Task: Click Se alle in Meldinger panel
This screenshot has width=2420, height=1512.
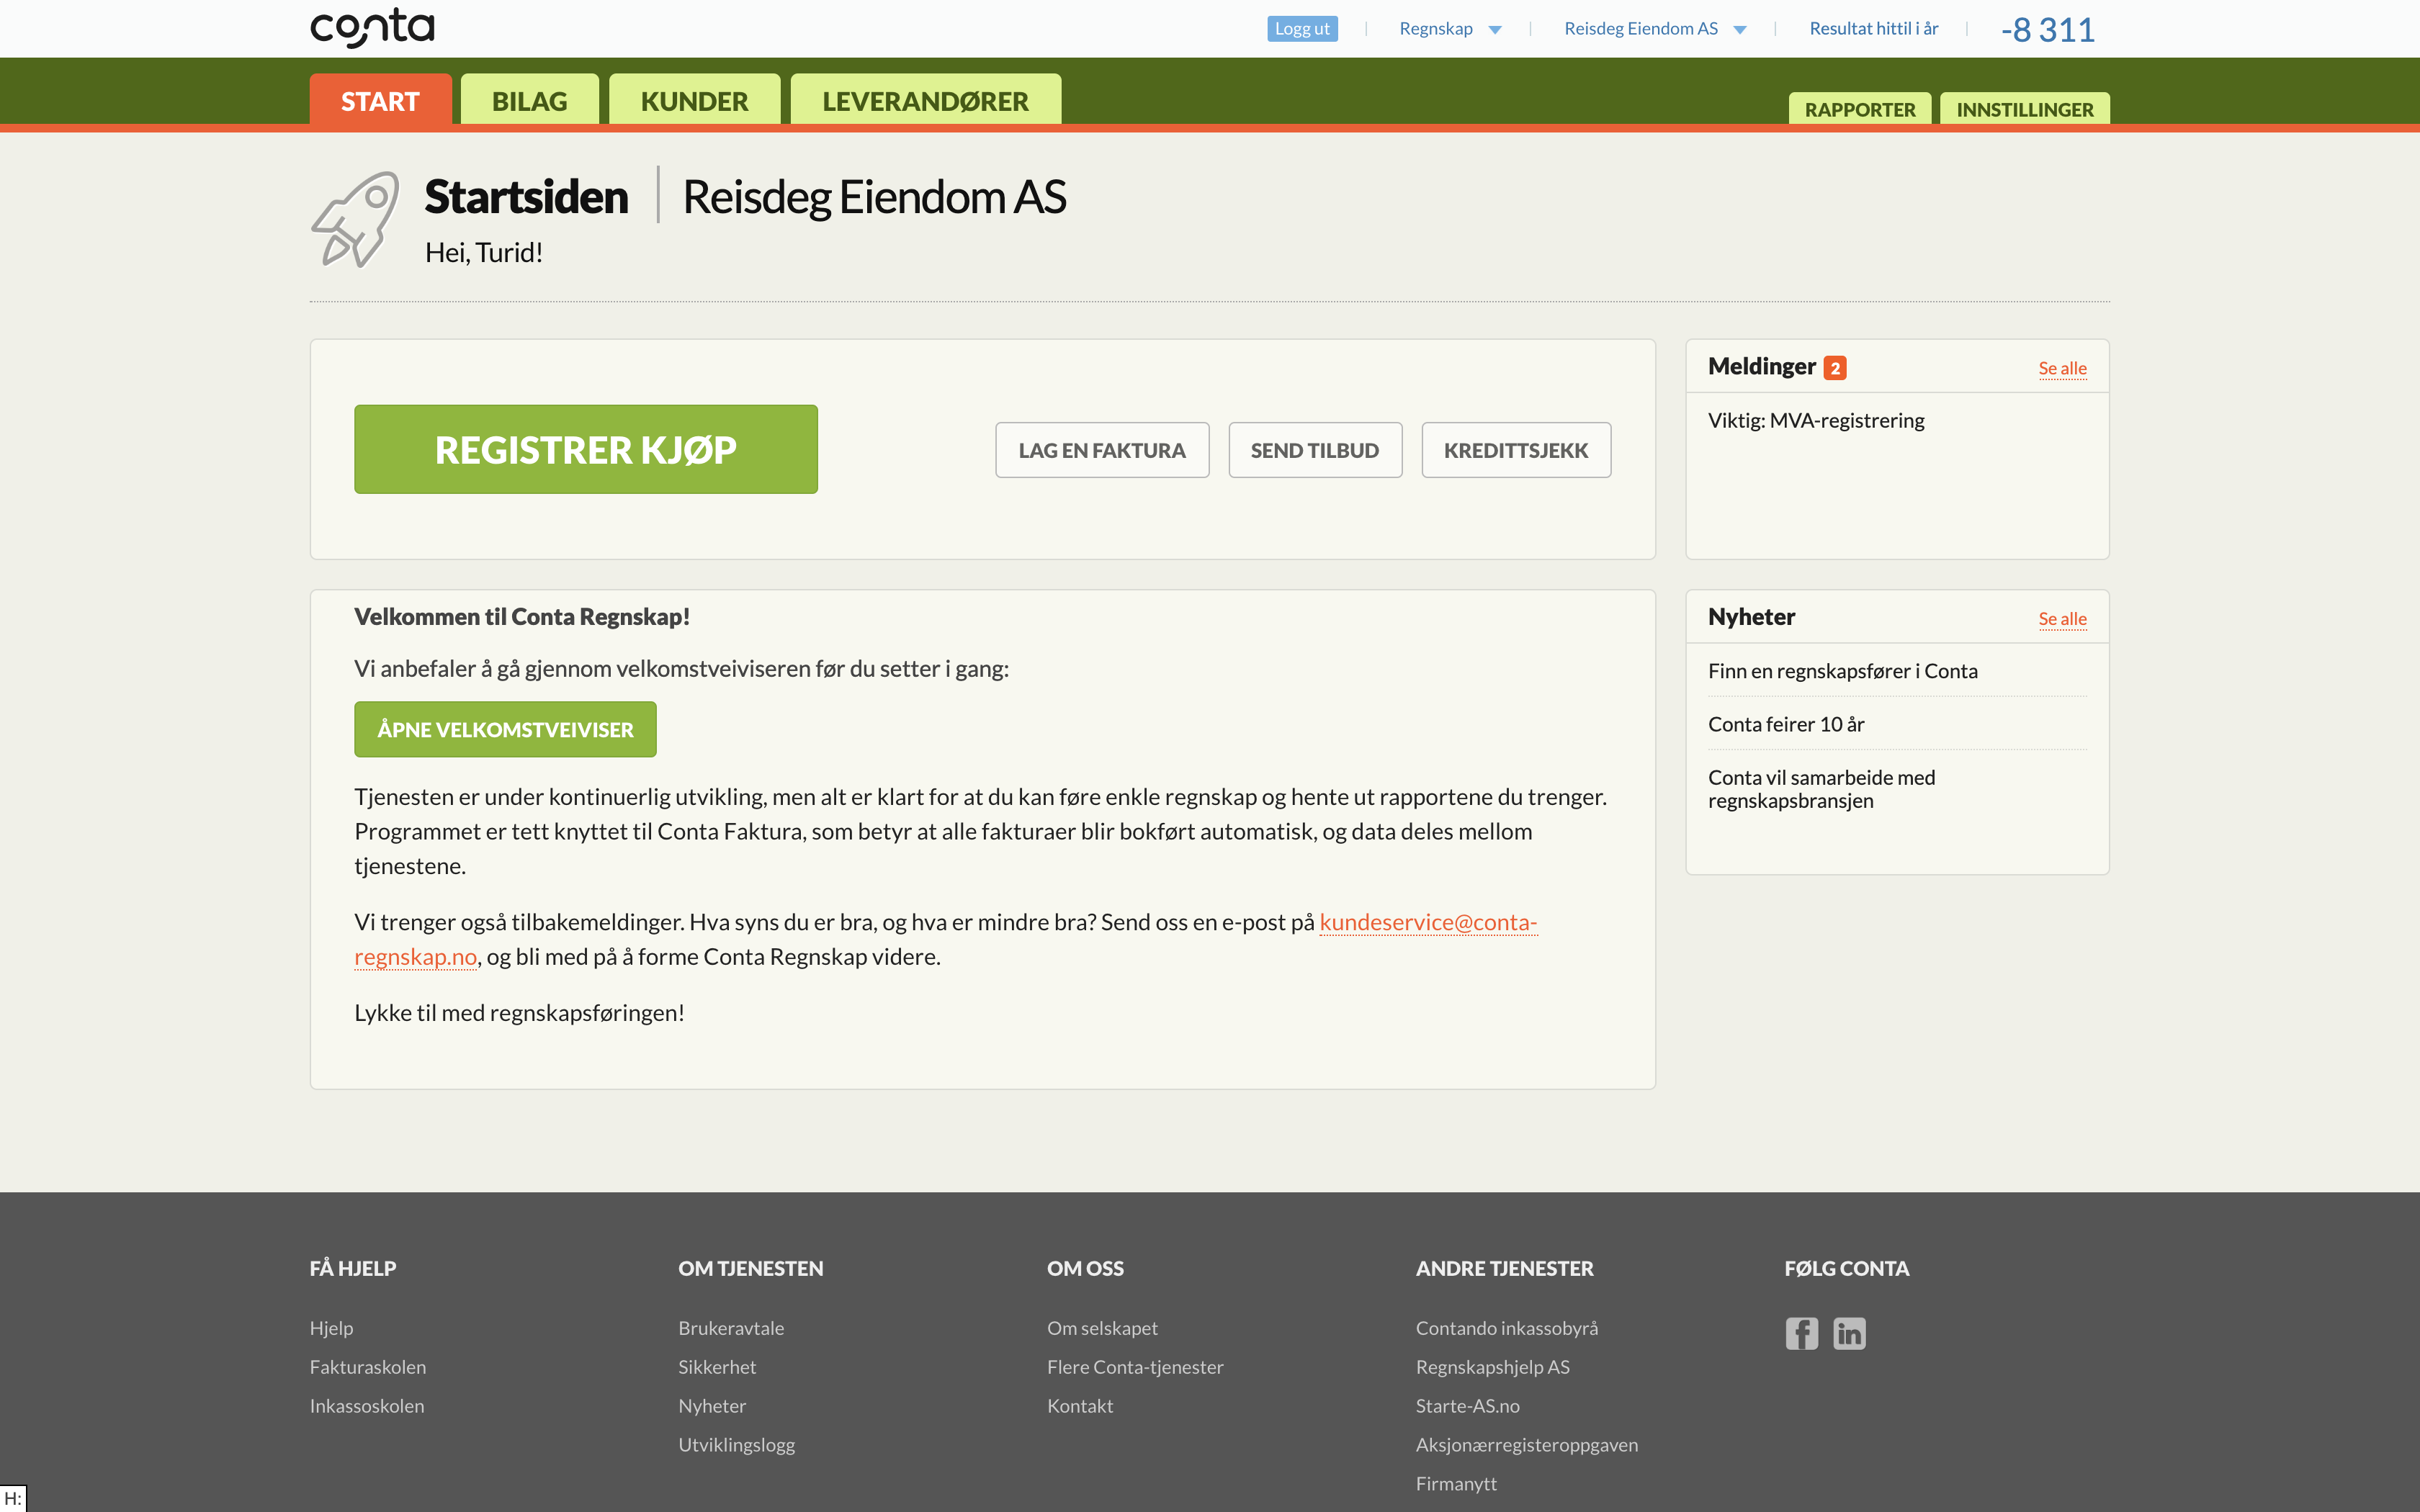Action: [x=2062, y=368]
